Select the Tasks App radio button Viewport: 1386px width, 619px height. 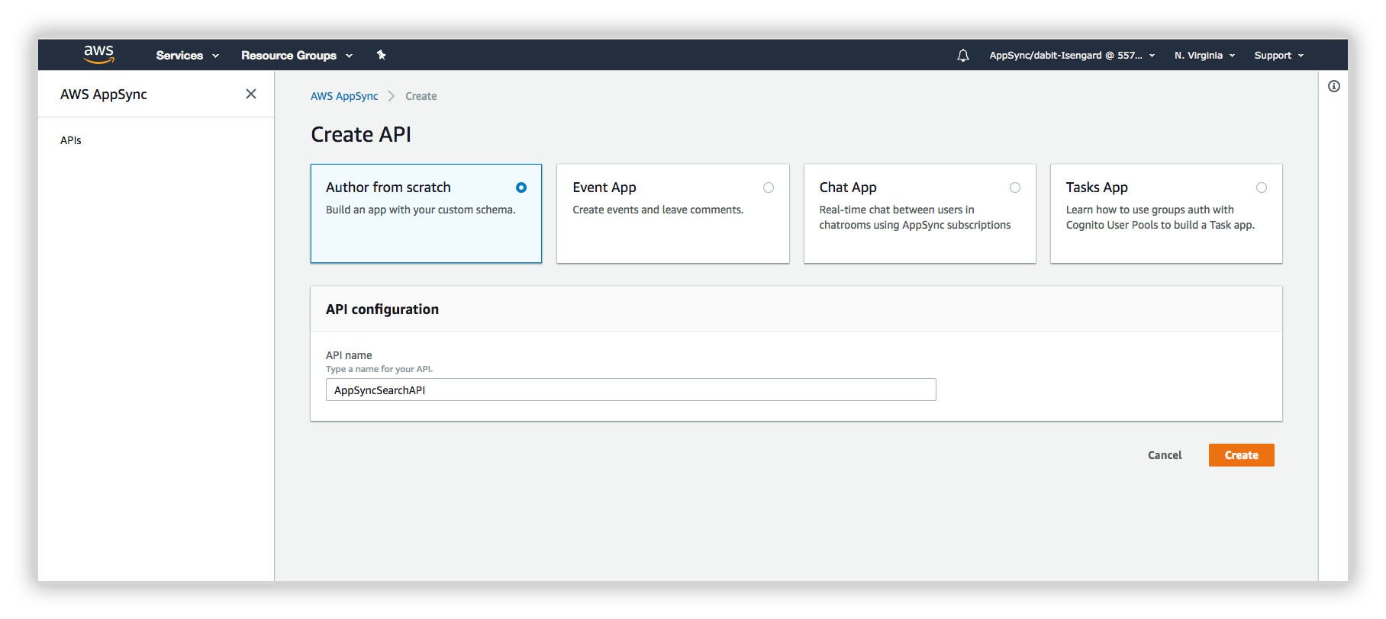(x=1262, y=188)
